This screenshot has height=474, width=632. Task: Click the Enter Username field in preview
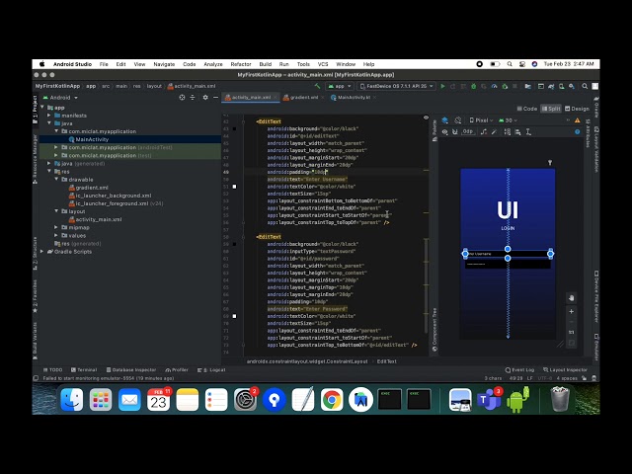pos(508,254)
